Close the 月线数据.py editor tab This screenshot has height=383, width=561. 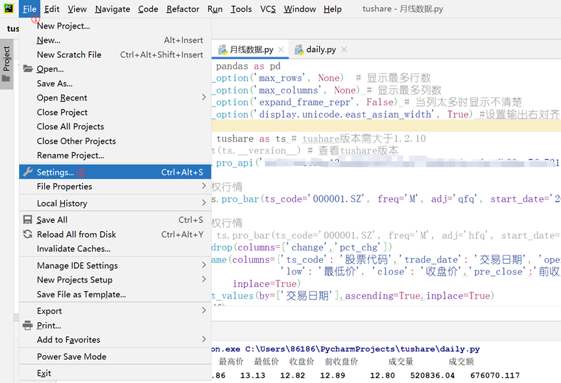[x=281, y=50]
